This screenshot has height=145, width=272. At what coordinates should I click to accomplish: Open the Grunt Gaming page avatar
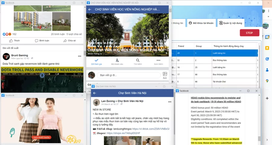6,57
